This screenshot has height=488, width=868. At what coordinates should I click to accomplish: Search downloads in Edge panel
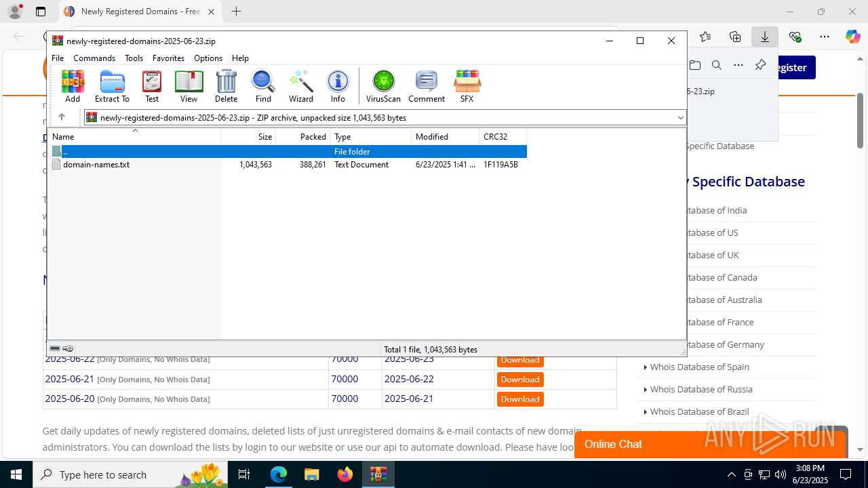click(x=717, y=65)
